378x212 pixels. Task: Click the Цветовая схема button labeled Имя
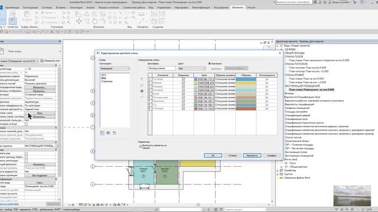coord(40,113)
